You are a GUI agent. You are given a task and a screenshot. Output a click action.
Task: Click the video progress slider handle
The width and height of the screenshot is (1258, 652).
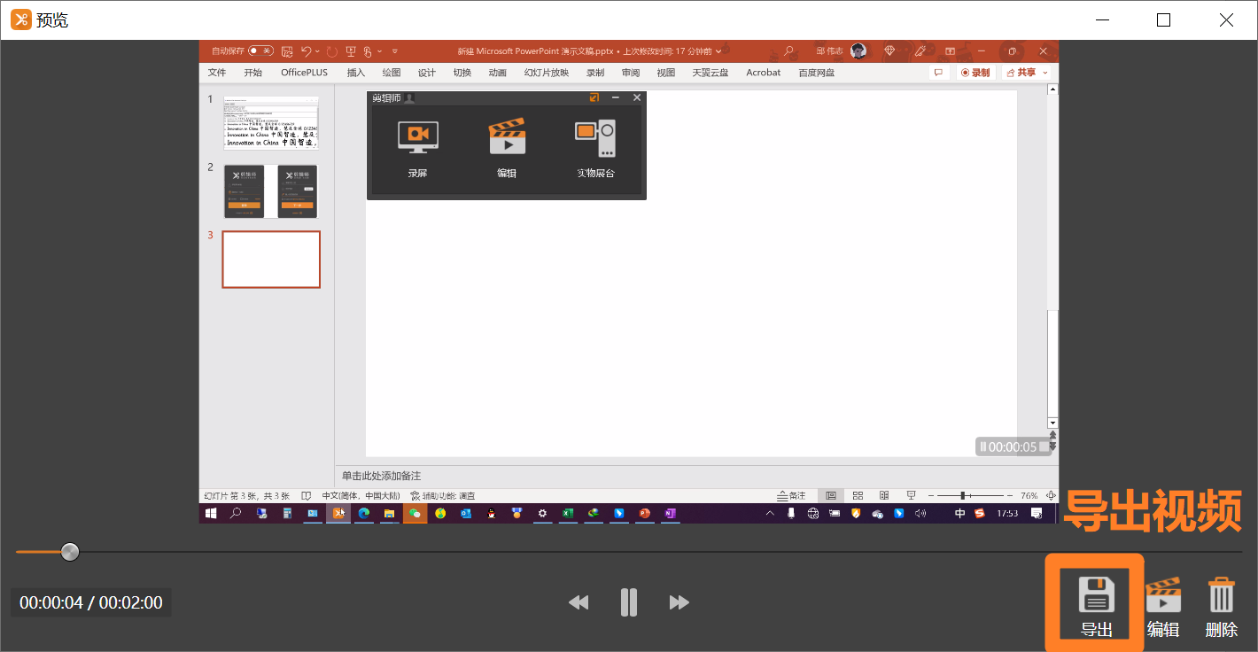point(70,552)
